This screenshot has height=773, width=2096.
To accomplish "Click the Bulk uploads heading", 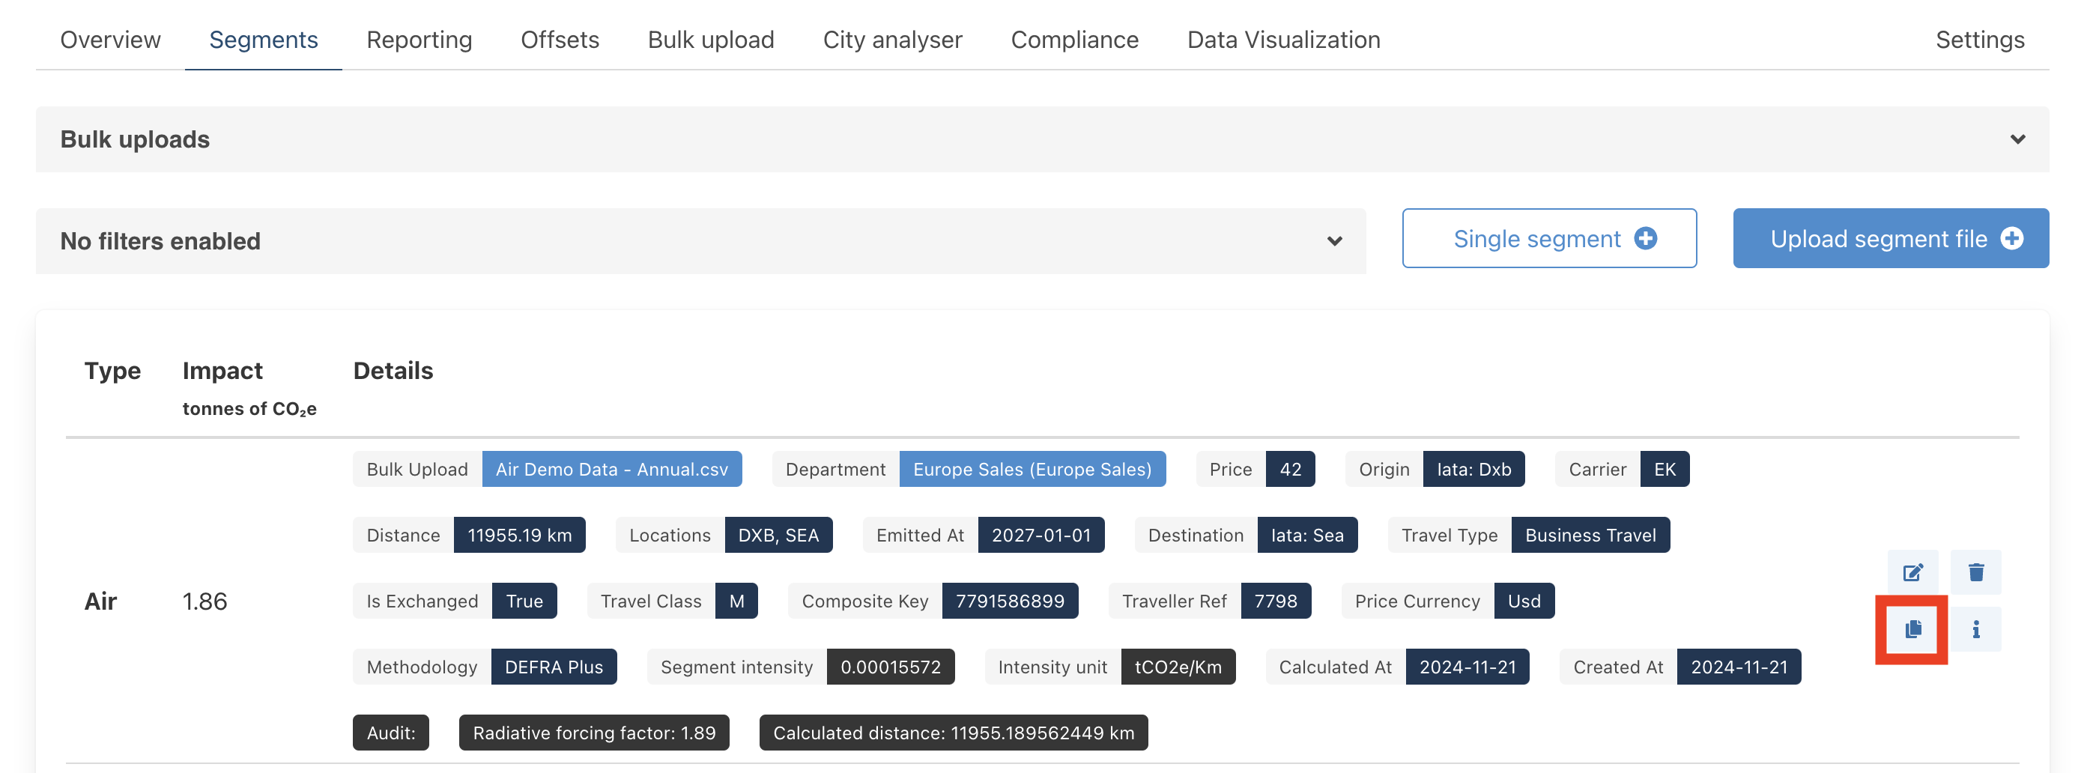I will (x=135, y=139).
